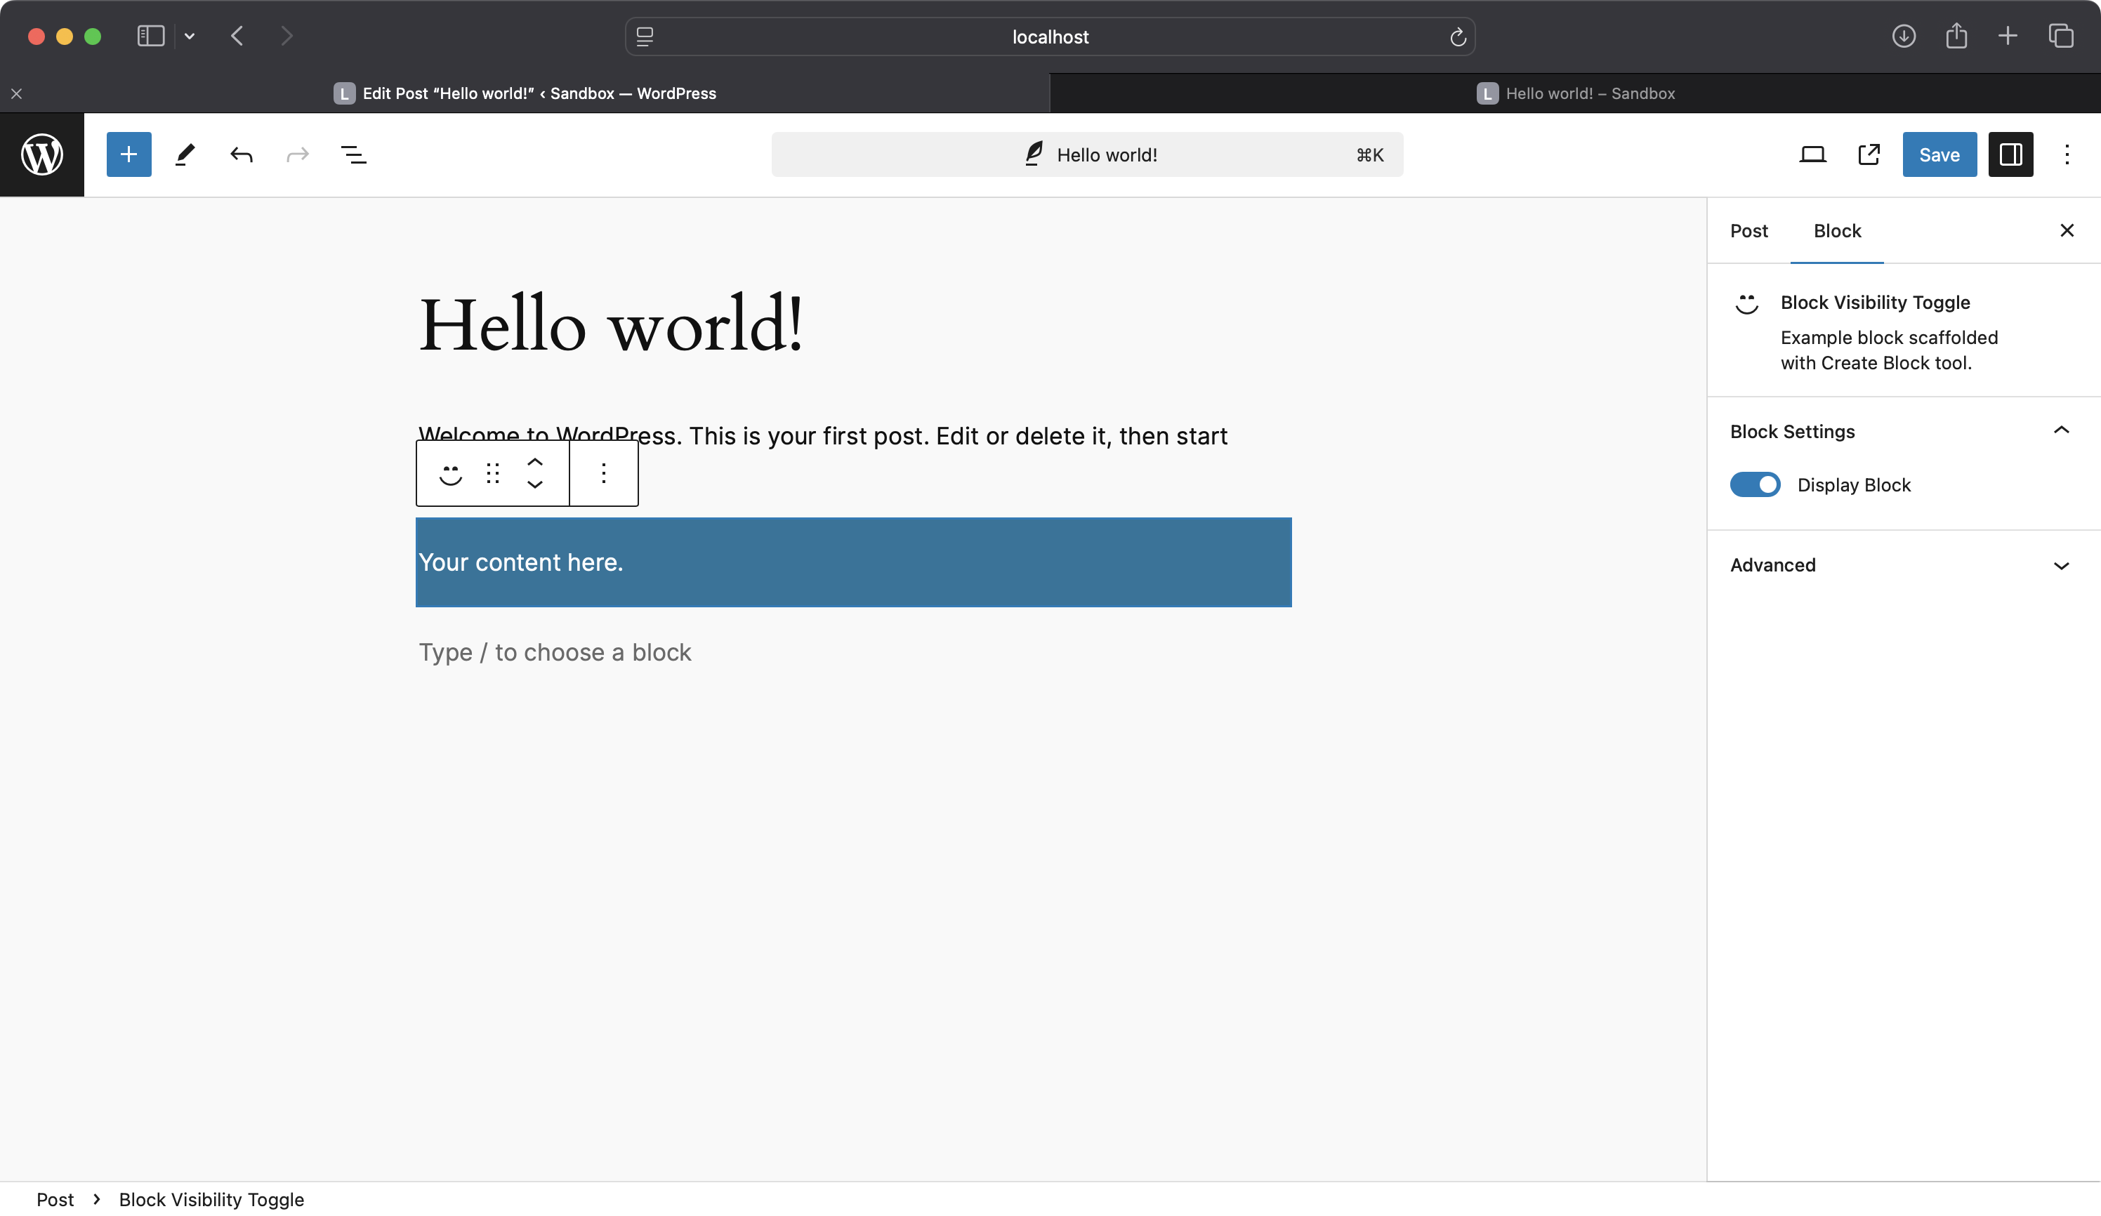This screenshot has height=1216, width=2101.
Task: Click the block move up/down arrows
Action: click(x=534, y=473)
